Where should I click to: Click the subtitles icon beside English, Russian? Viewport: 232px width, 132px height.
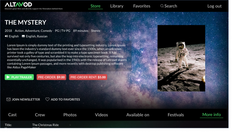[x=23, y=36]
